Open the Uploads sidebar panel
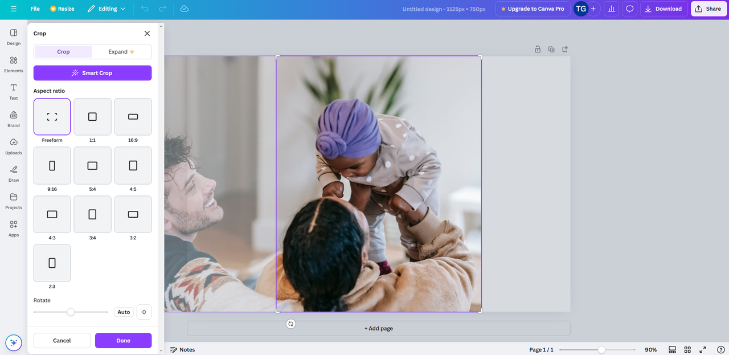 click(x=14, y=146)
